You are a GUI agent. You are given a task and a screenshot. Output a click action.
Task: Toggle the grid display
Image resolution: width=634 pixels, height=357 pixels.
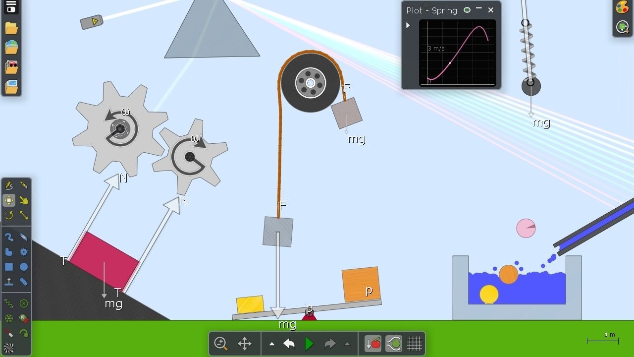tap(415, 343)
